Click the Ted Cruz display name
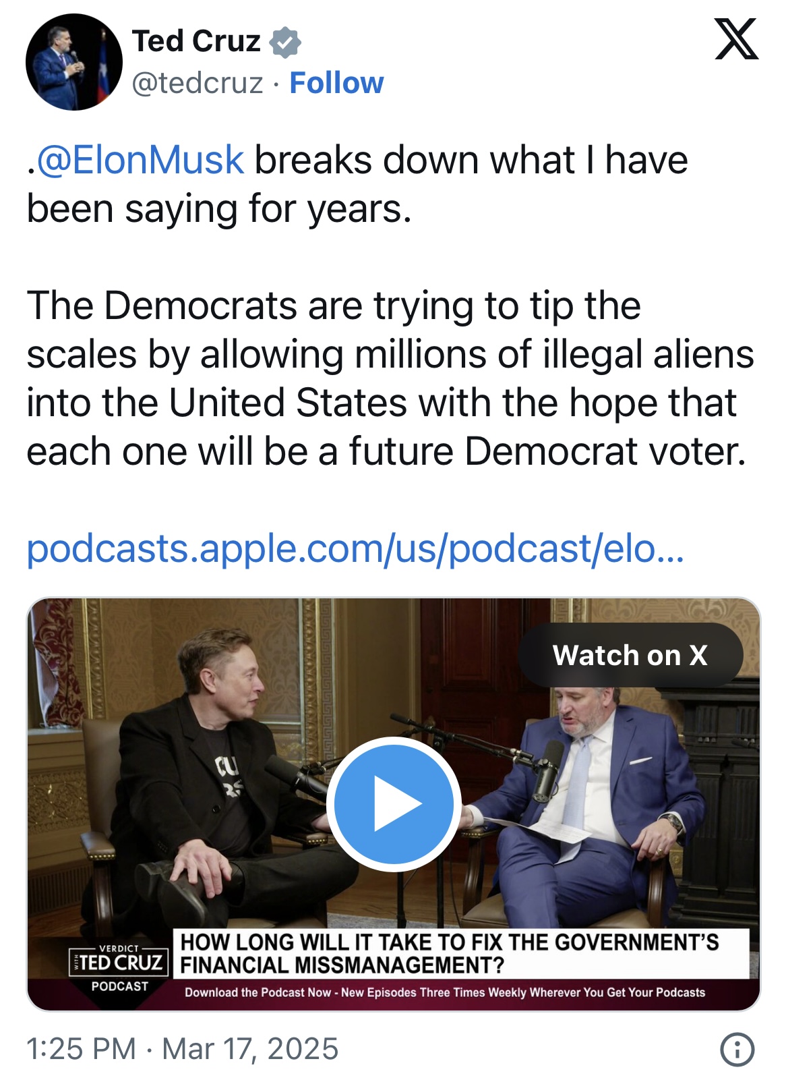This screenshot has height=1082, width=786. coord(196,42)
